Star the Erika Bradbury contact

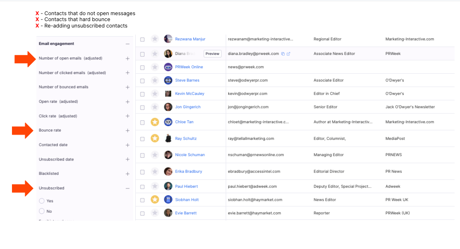(x=155, y=171)
